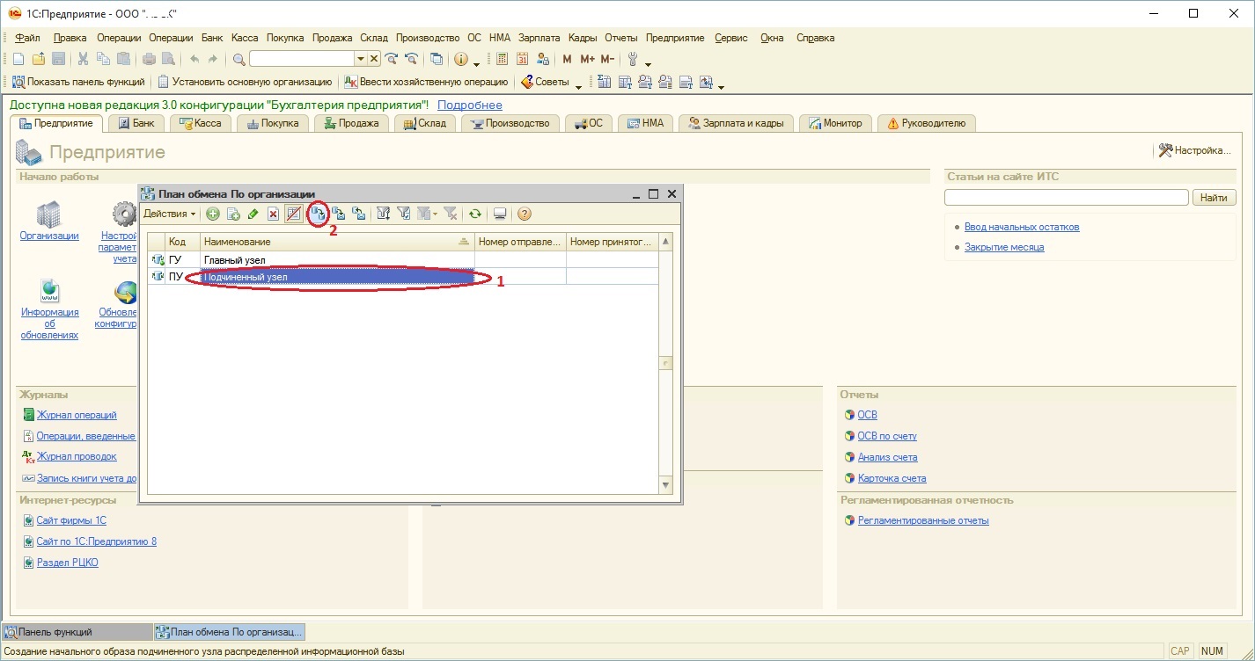Click the calculator icon in main toolbar
The width and height of the screenshot is (1255, 661).
[503, 59]
